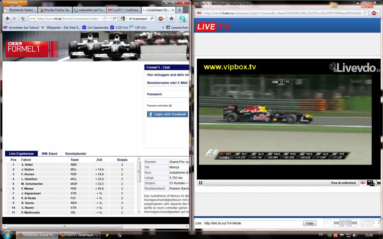Go back with the back arrow
The width and height of the screenshot is (383, 239).
[x=8, y=19]
